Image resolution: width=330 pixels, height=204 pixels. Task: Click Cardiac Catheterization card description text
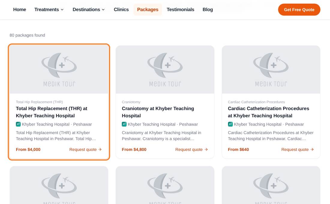pos(271,136)
